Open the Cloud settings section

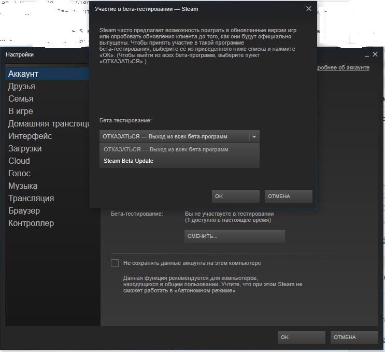coord(47,161)
